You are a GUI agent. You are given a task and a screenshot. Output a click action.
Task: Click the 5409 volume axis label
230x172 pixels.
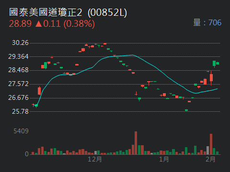(21, 131)
